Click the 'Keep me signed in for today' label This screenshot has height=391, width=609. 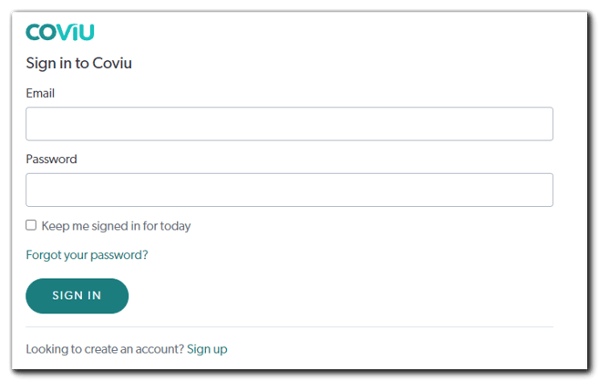[x=116, y=226]
